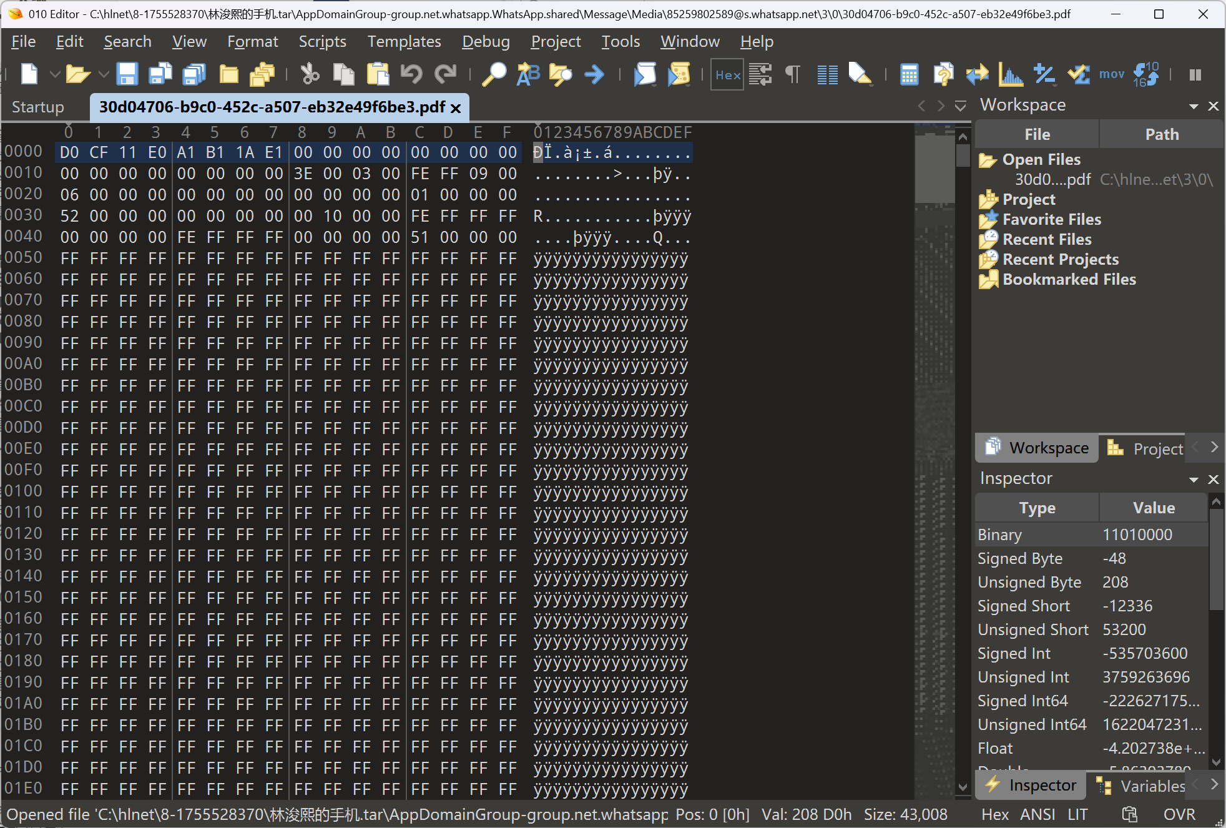
Task: Click the Save file floppy icon
Action: point(127,74)
